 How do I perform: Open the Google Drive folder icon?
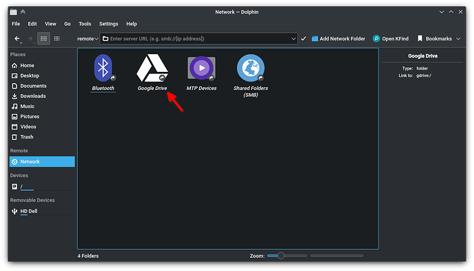[153, 68]
